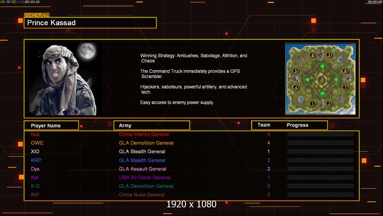Click start position 1 on the map

(313, 104)
